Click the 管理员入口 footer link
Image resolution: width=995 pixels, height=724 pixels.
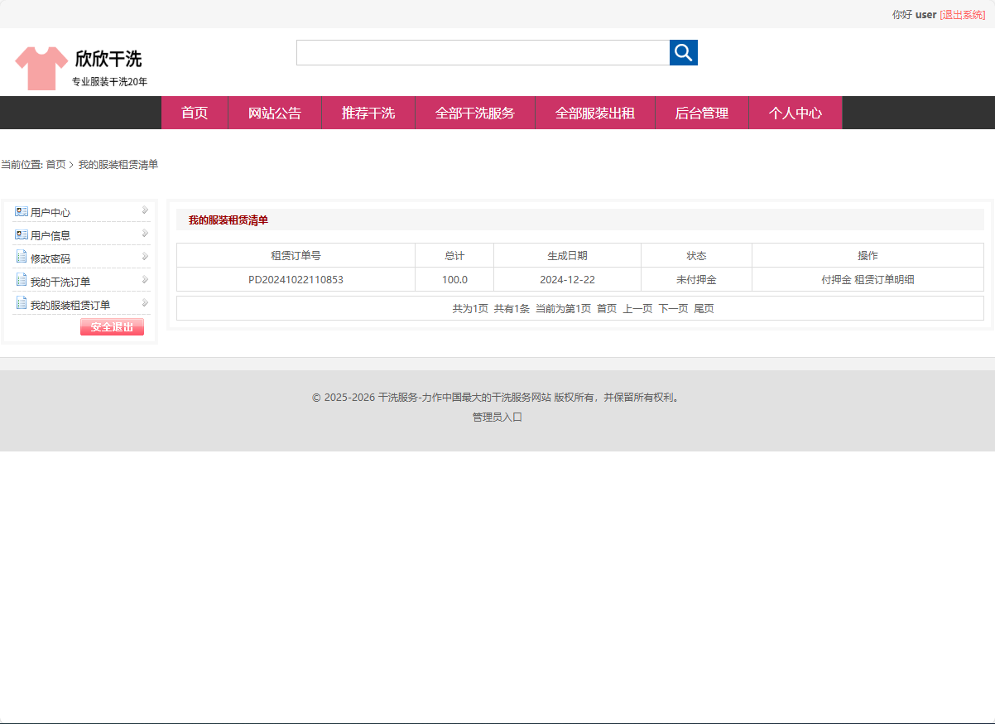pos(497,418)
